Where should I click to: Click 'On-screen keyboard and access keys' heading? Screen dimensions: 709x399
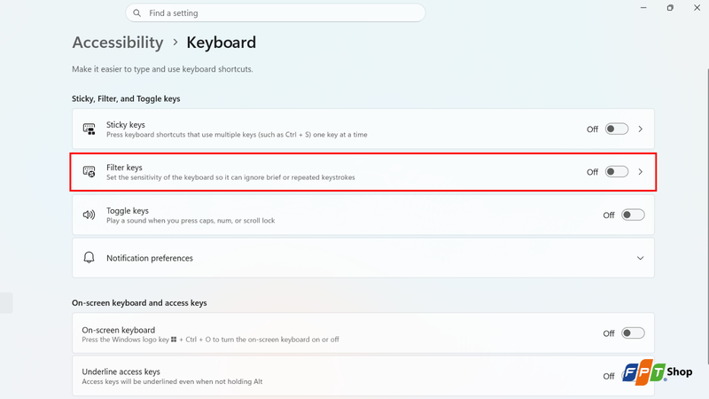pos(139,303)
